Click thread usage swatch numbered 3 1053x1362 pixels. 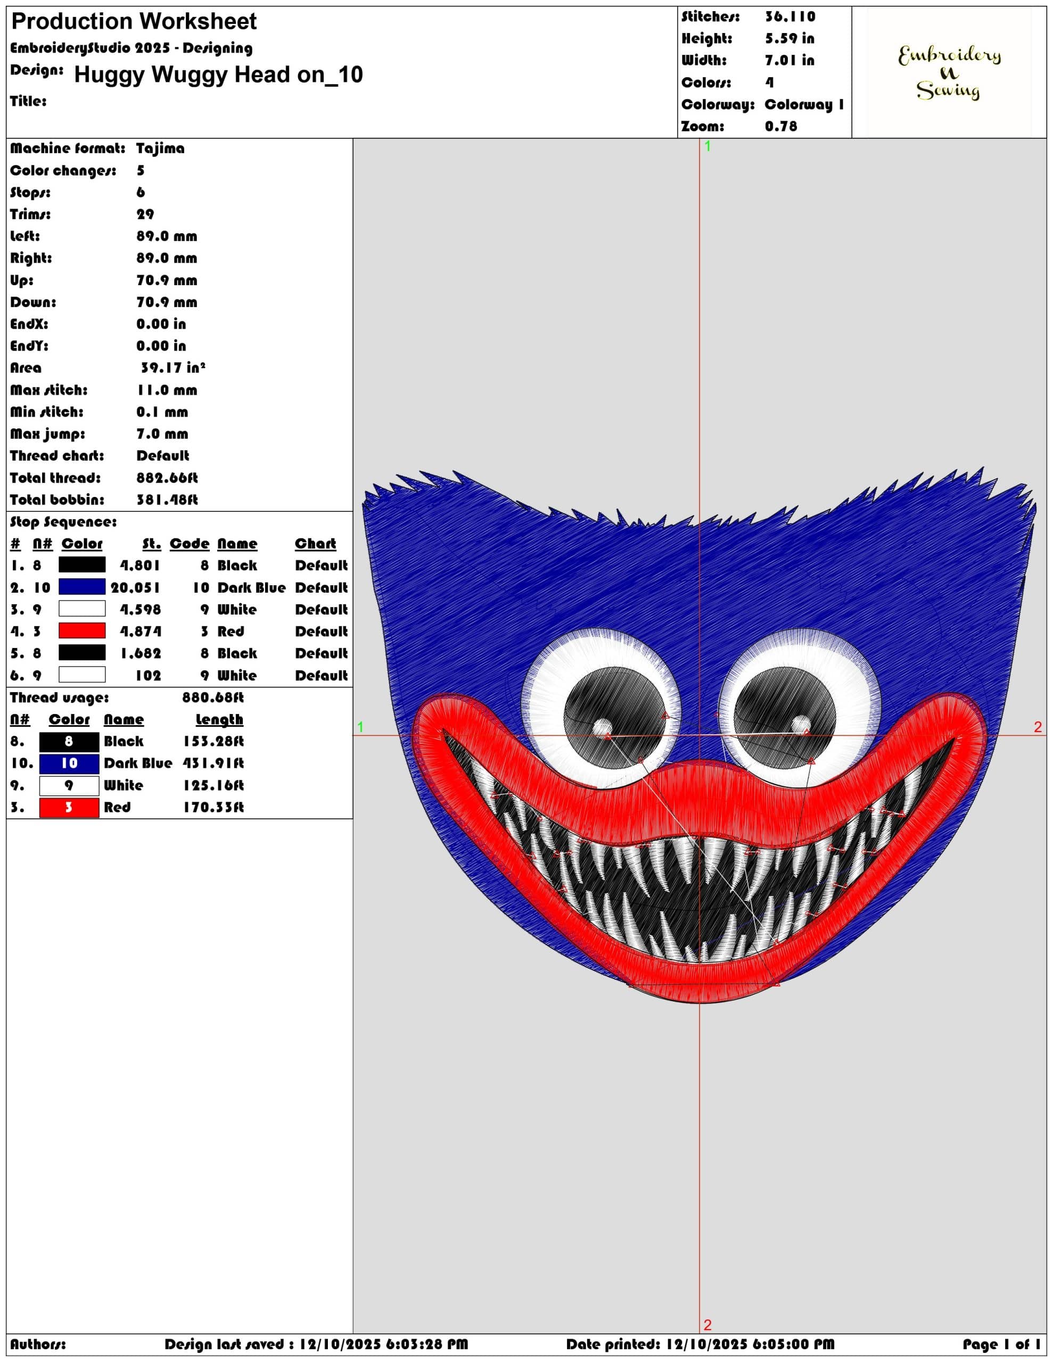(x=69, y=808)
